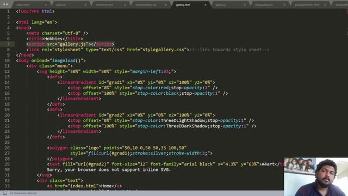Screen dimensions: 348x196
Task: Place cursor on meta charset="utf-8" line
Action: 57,33
